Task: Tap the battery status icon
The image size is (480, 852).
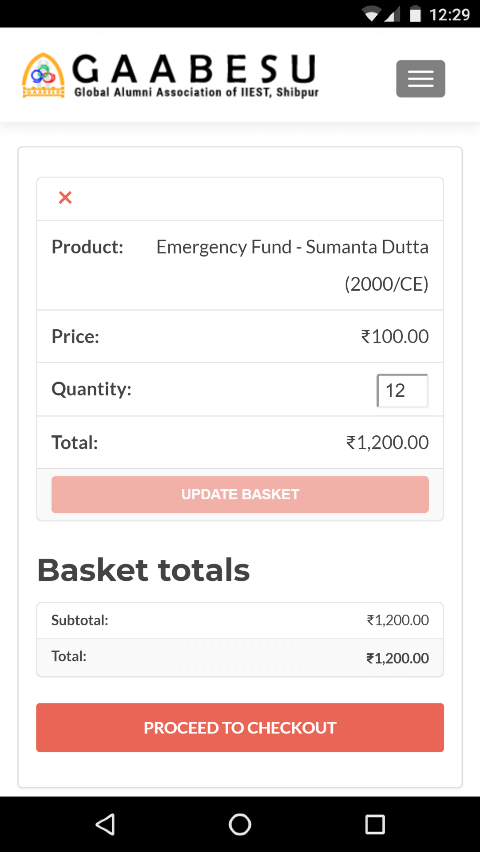Action: point(415,14)
